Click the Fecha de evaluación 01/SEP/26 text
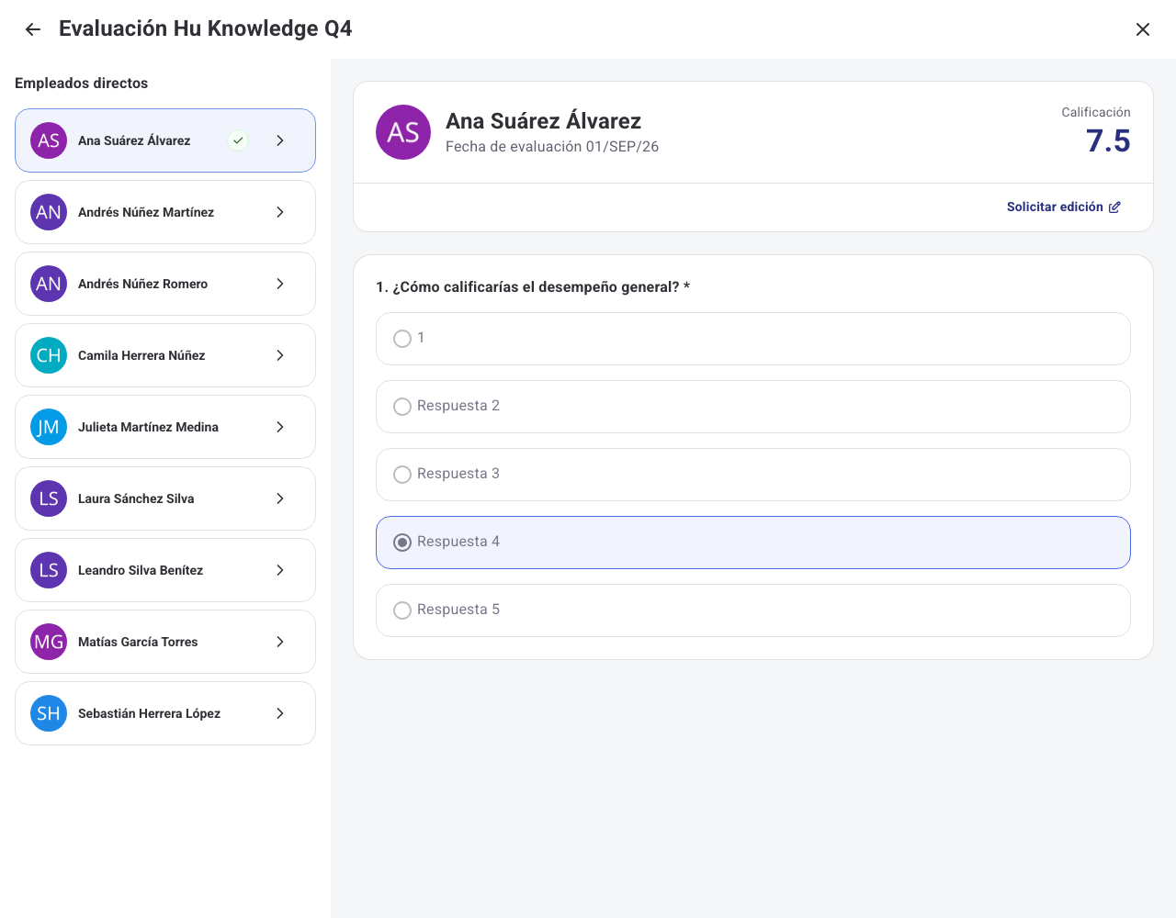Image resolution: width=1176 pixels, height=918 pixels. point(552,147)
